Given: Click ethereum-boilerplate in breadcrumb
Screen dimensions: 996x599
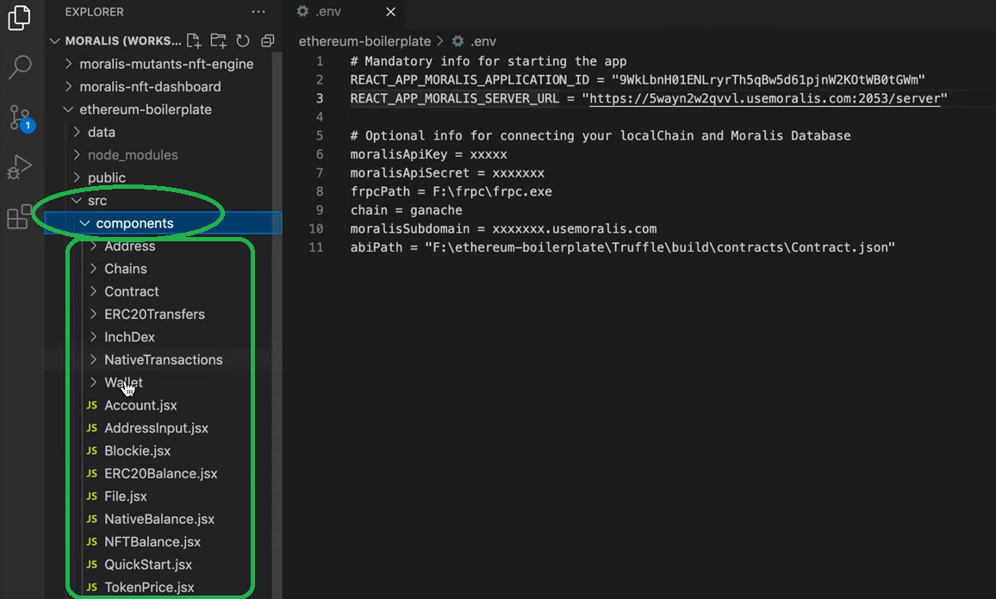Looking at the screenshot, I should tap(364, 41).
